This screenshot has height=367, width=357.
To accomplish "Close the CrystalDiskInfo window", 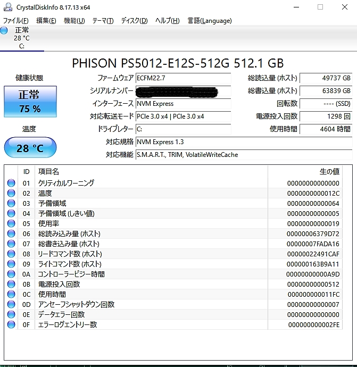I will [345, 7].
